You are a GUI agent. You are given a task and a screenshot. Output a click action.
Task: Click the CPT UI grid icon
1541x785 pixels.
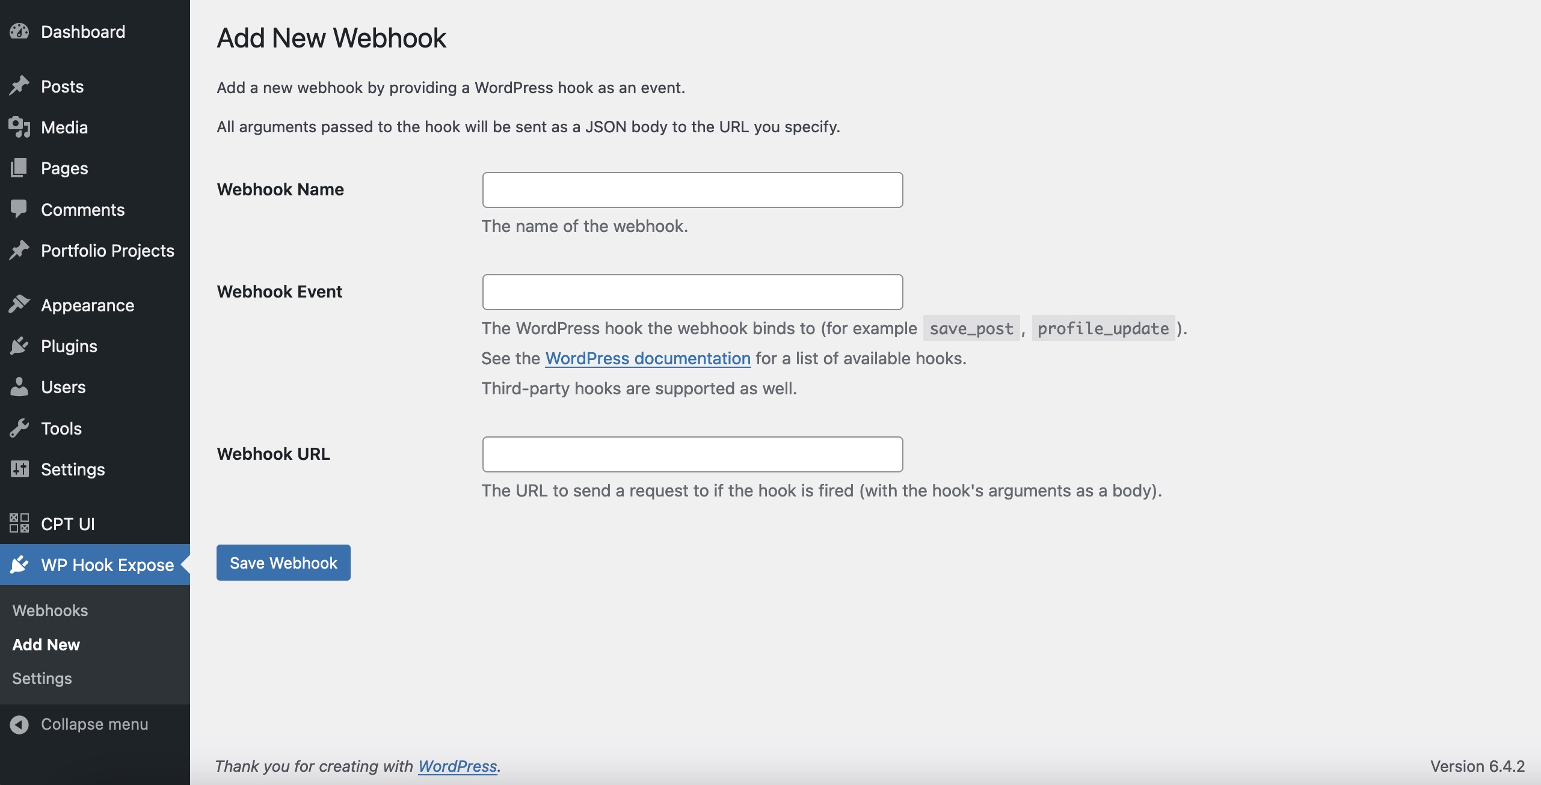19,524
